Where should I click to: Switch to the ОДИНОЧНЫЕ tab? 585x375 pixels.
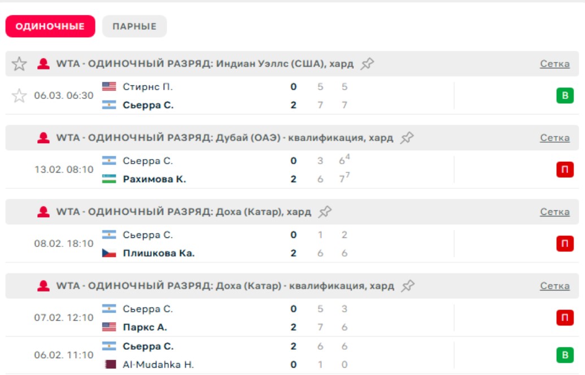pos(50,27)
